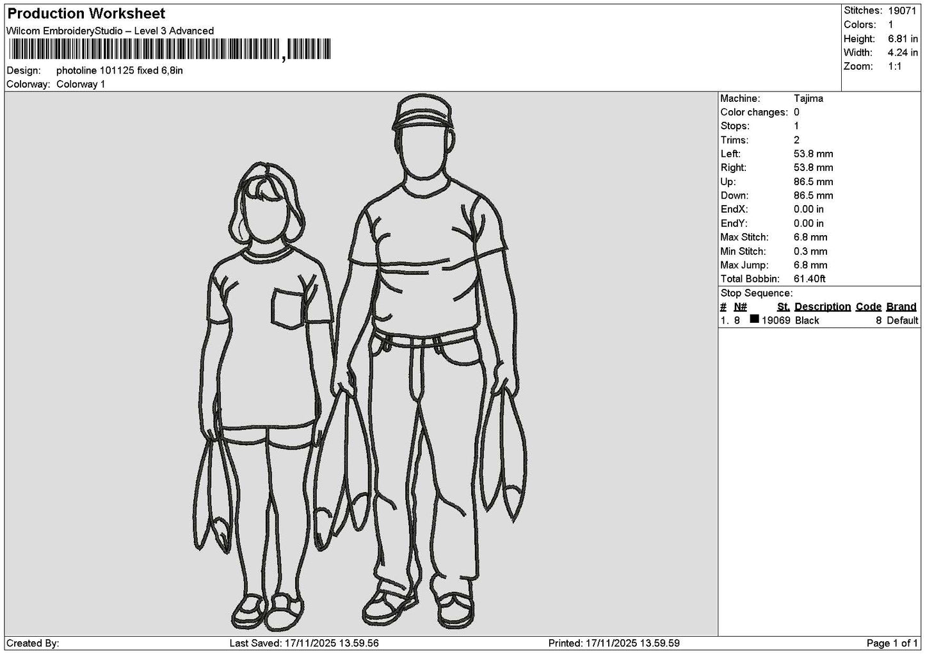Click the Machine value 'Tajima'

coord(808,99)
